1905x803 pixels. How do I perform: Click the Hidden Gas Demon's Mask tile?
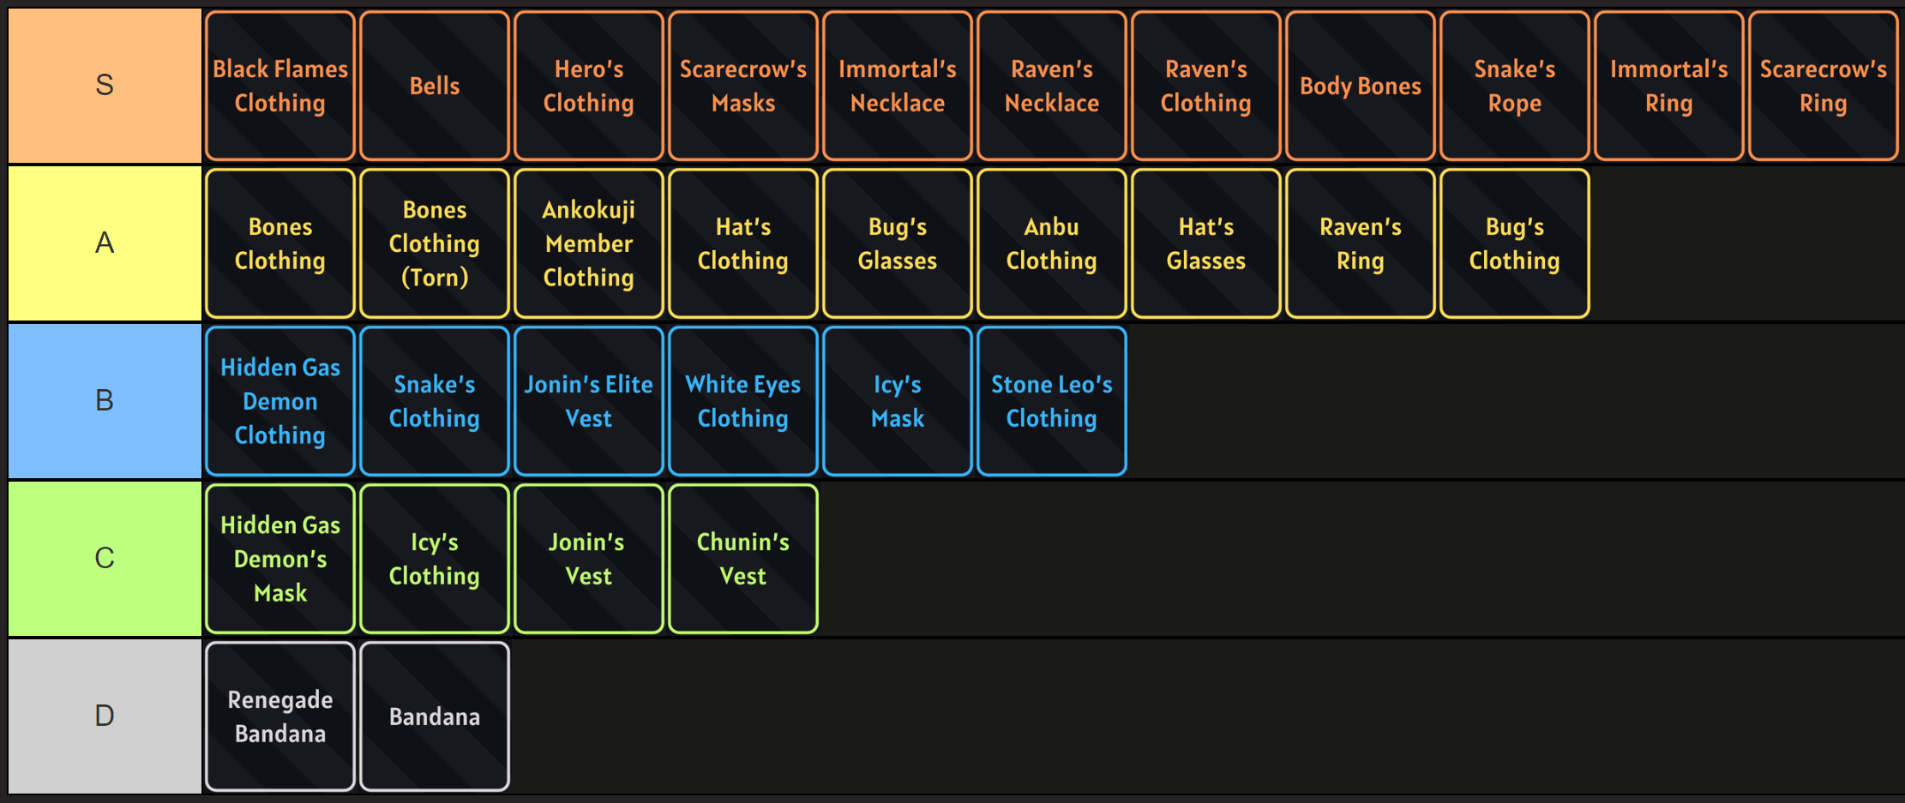(x=280, y=559)
